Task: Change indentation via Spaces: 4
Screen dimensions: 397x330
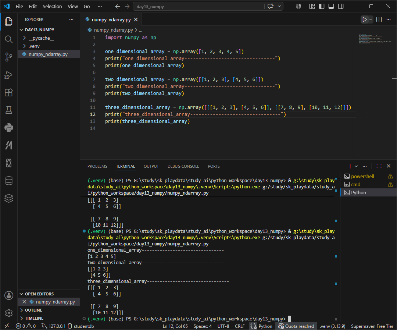Action: pyautogui.click(x=203, y=326)
